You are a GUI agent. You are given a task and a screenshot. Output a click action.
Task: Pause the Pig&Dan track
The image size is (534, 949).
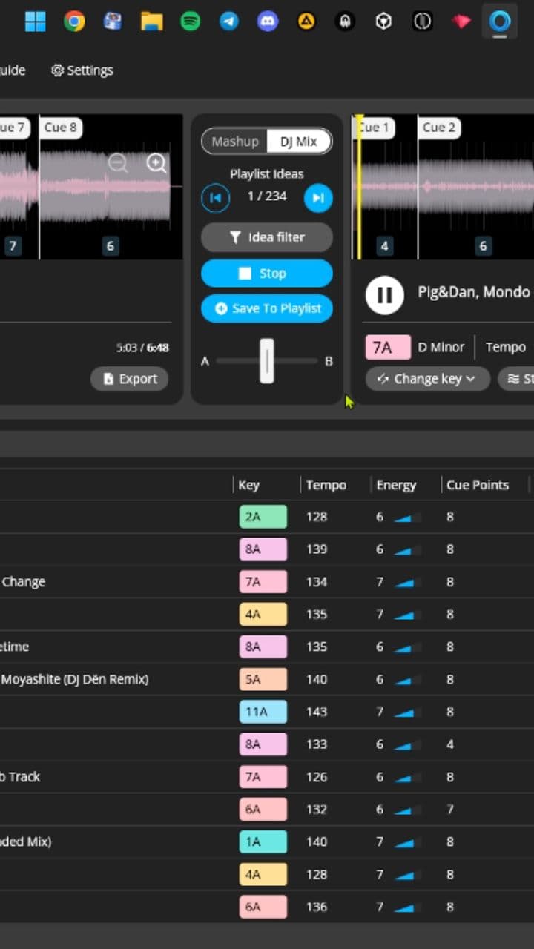(384, 294)
